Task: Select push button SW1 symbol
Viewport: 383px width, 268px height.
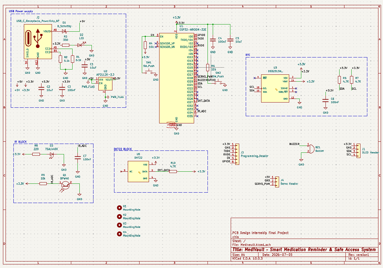Action: click(149, 71)
